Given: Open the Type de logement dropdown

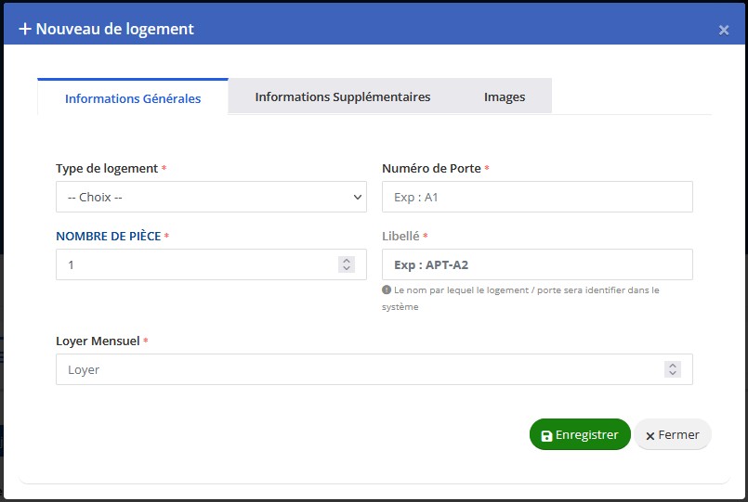Looking at the screenshot, I should (x=211, y=197).
